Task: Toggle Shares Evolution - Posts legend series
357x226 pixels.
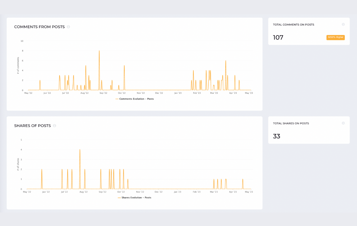Action: 135,197
